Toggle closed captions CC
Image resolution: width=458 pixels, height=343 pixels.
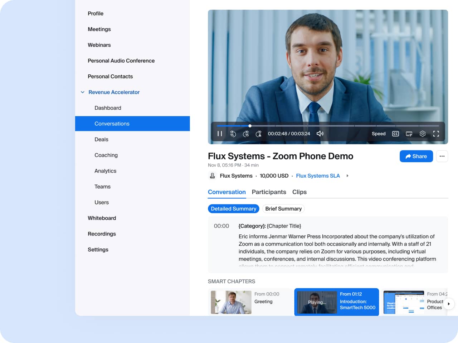click(x=395, y=134)
